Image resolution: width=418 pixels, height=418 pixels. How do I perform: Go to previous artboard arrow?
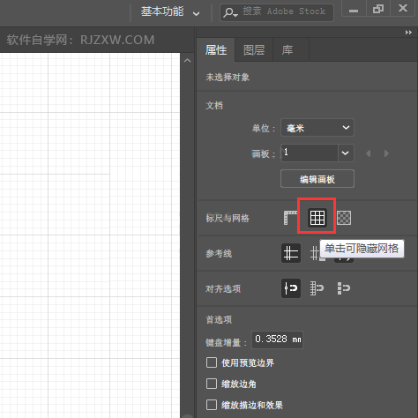pos(369,153)
